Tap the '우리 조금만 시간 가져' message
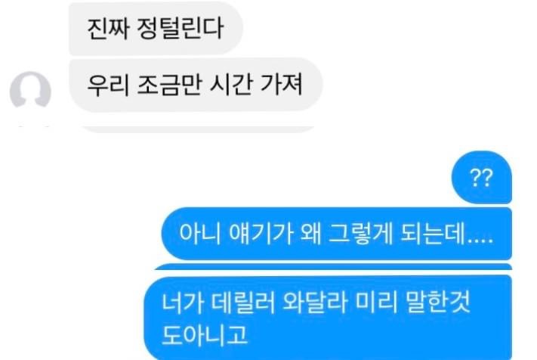 pyautogui.click(x=196, y=85)
